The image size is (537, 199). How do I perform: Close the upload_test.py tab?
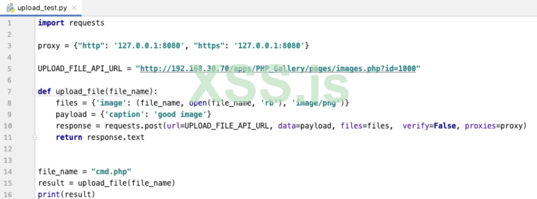tap(74, 8)
